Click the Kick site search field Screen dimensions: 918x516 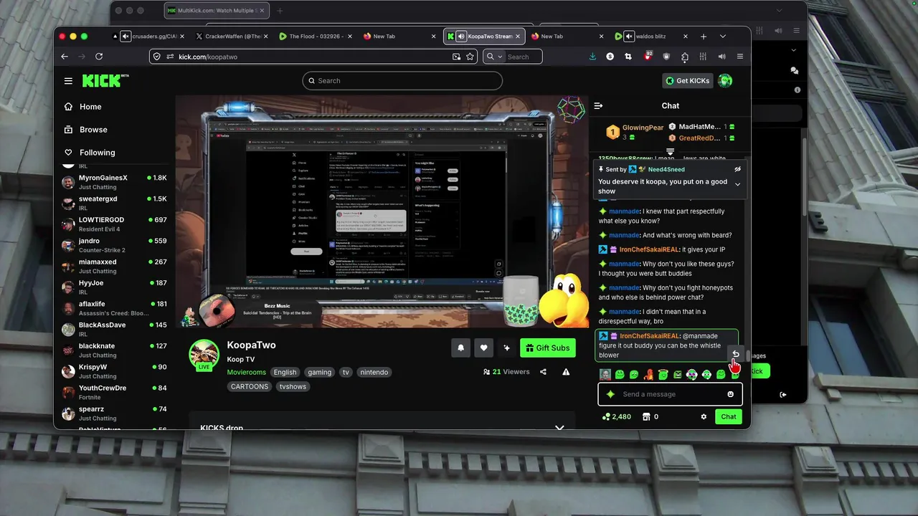[402, 81]
